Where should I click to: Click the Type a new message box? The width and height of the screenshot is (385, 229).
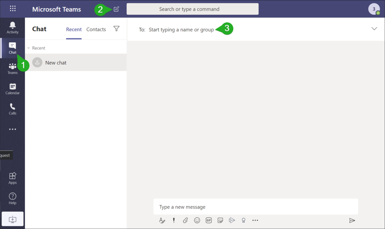coord(256,207)
